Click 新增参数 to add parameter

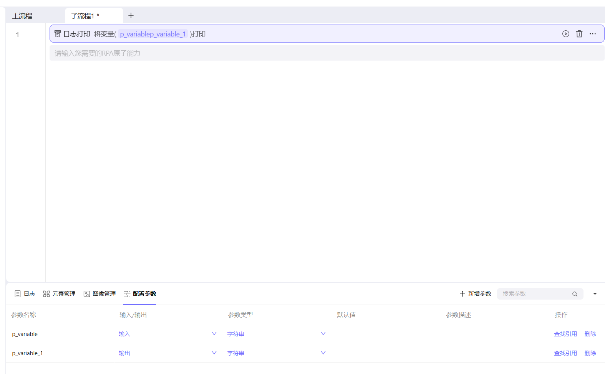point(475,294)
